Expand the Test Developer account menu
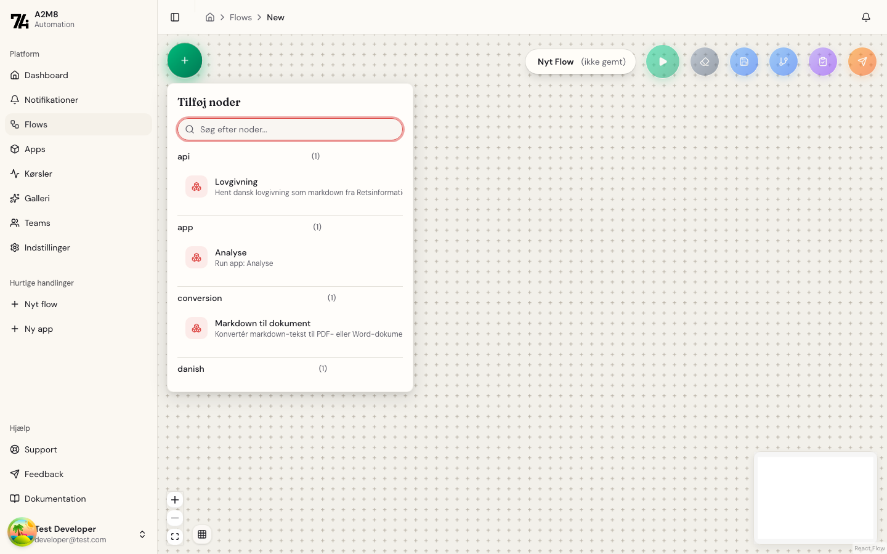 [x=142, y=534]
